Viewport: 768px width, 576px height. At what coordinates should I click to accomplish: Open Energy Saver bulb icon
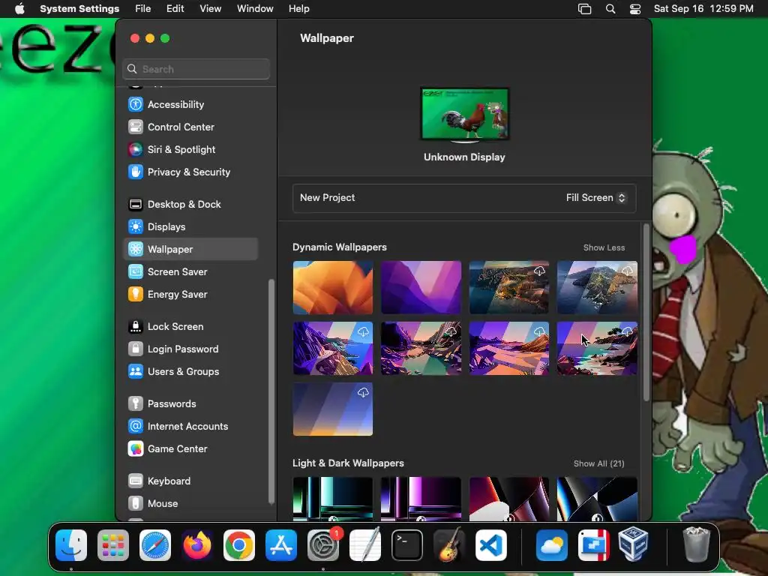click(x=136, y=294)
